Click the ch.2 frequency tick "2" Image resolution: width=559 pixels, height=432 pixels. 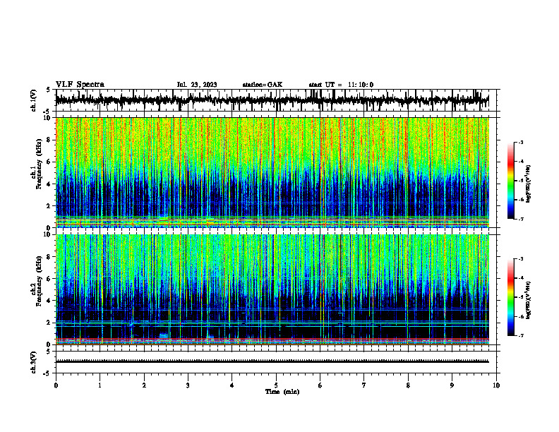(x=50, y=323)
